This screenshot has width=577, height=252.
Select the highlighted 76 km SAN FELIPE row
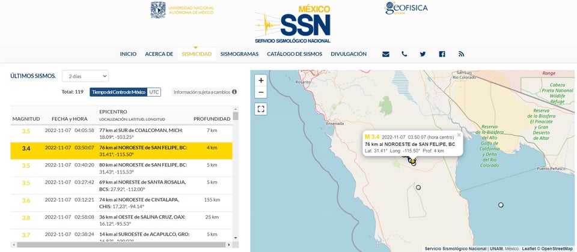click(121, 151)
